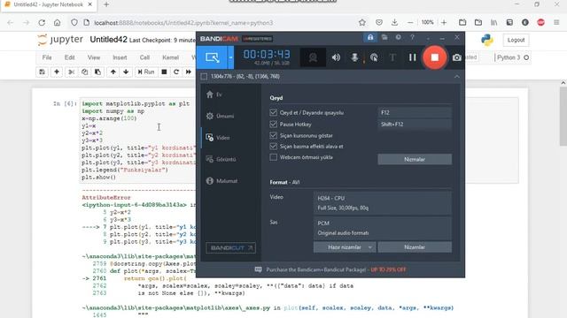
Task: Stop the Bandicam recording with the red button
Action: pyautogui.click(x=435, y=57)
